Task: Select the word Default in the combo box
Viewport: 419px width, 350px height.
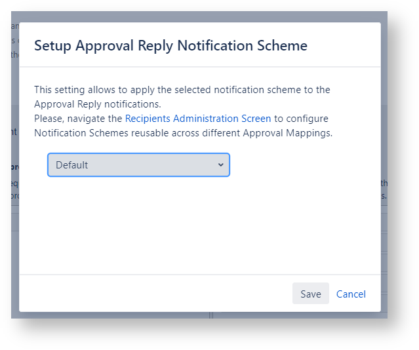Action: pyautogui.click(x=72, y=165)
